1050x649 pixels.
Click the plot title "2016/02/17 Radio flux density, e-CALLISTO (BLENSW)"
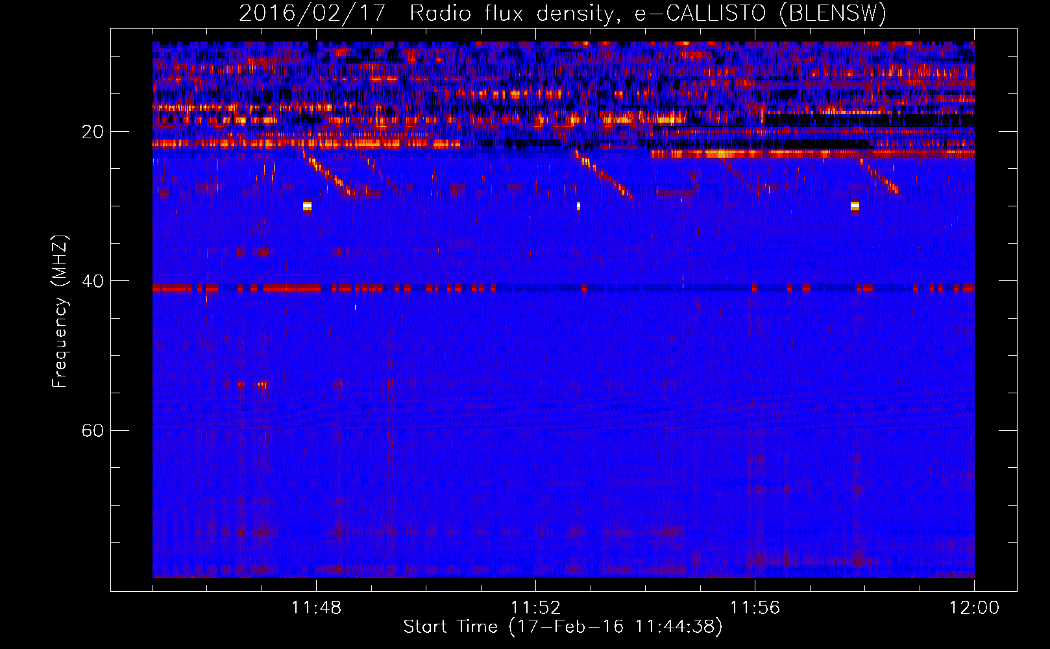[x=563, y=14]
